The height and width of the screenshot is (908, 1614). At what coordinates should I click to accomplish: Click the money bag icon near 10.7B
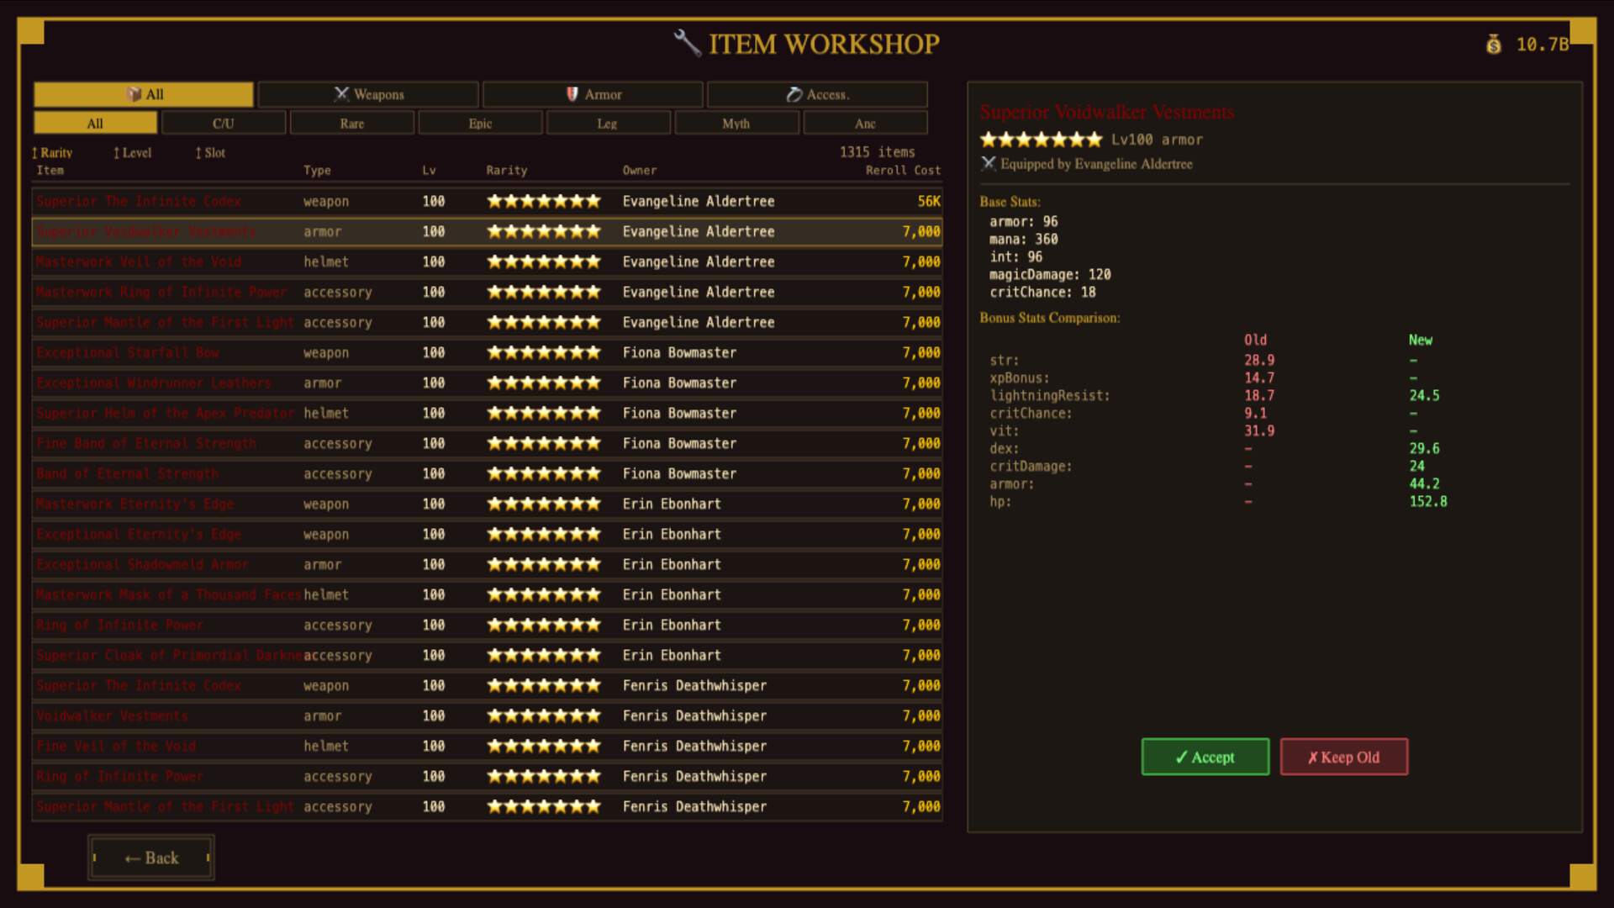pyautogui.click(x=1494, y=45)
